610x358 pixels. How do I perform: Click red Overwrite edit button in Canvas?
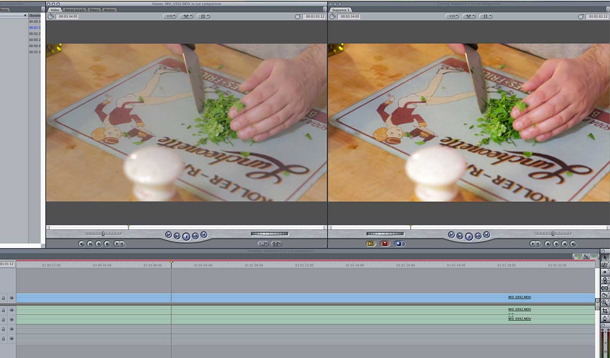(x=385, y=244)
